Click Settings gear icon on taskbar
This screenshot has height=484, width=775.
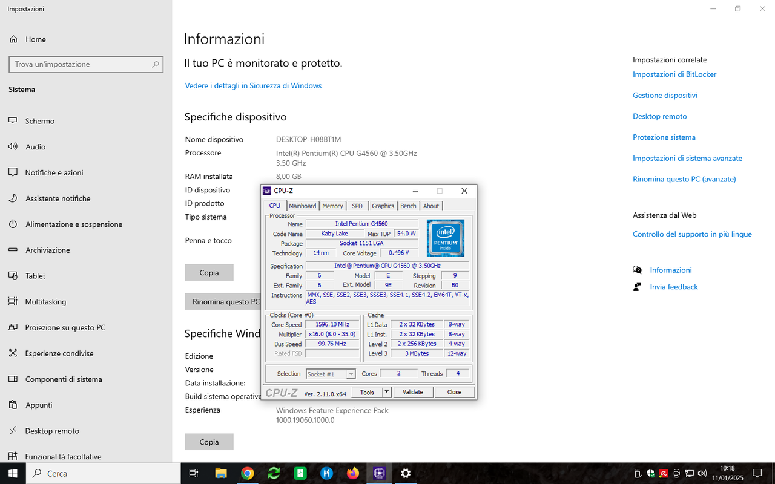pos(406,473)
